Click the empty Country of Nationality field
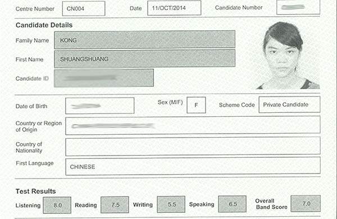 point(193,147)
